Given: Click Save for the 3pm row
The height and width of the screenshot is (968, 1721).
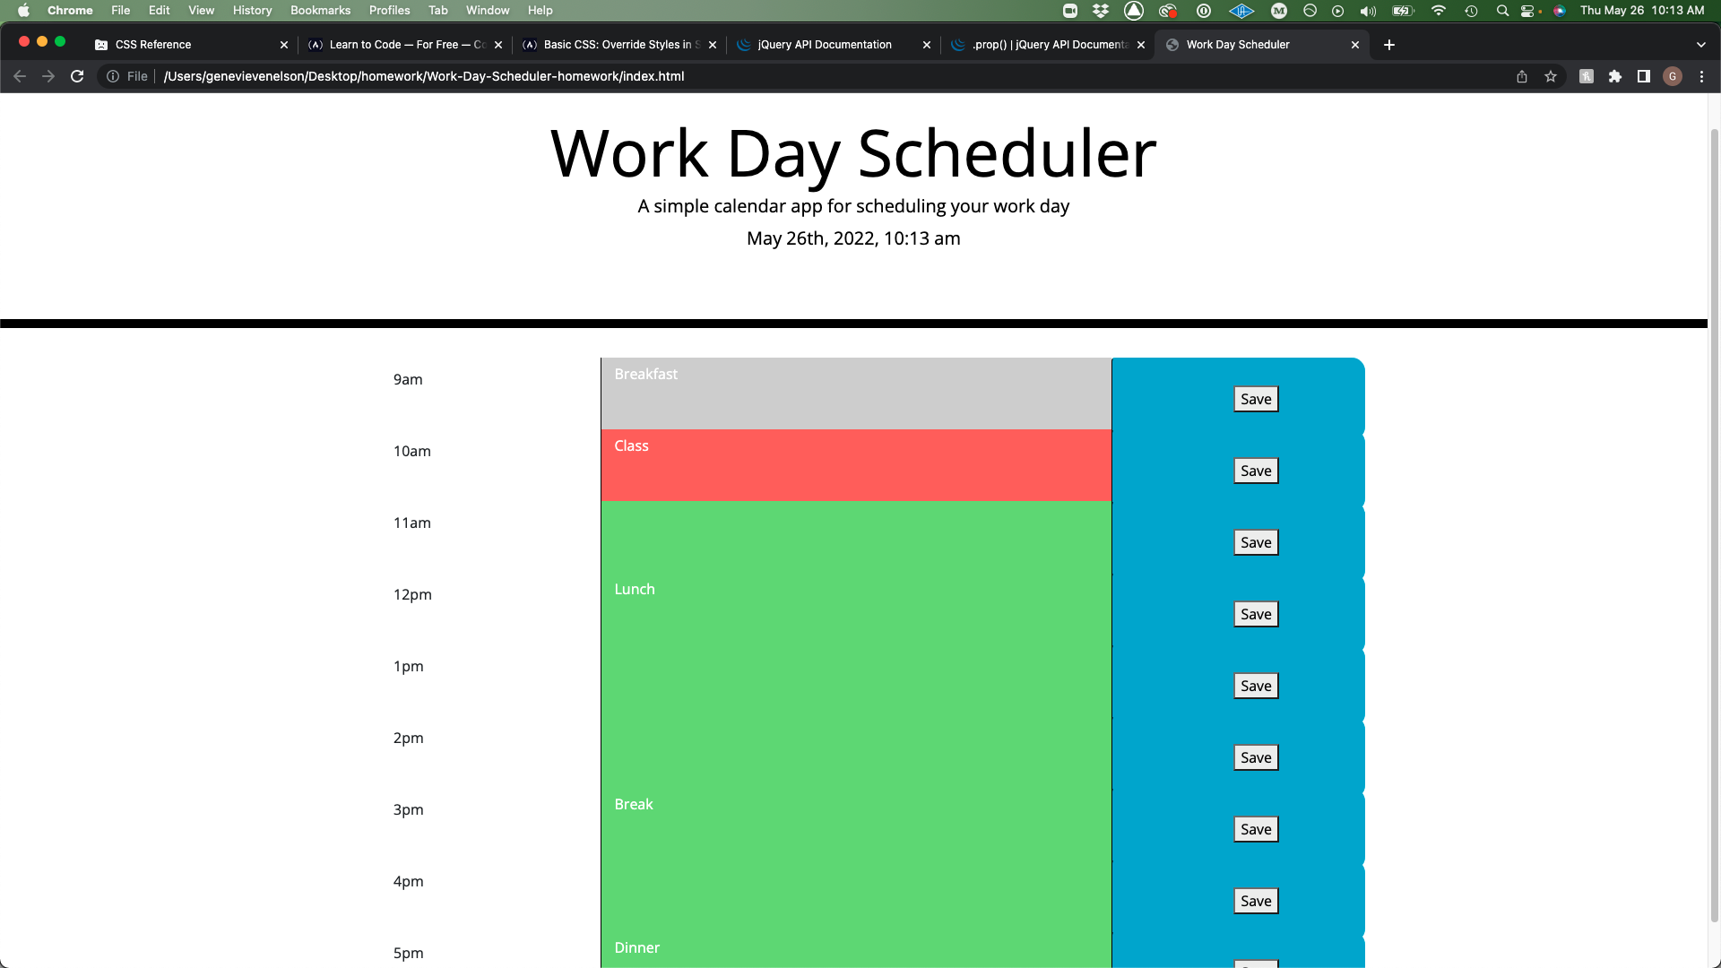Looking at the screenshot, I should pos(1256,830).
